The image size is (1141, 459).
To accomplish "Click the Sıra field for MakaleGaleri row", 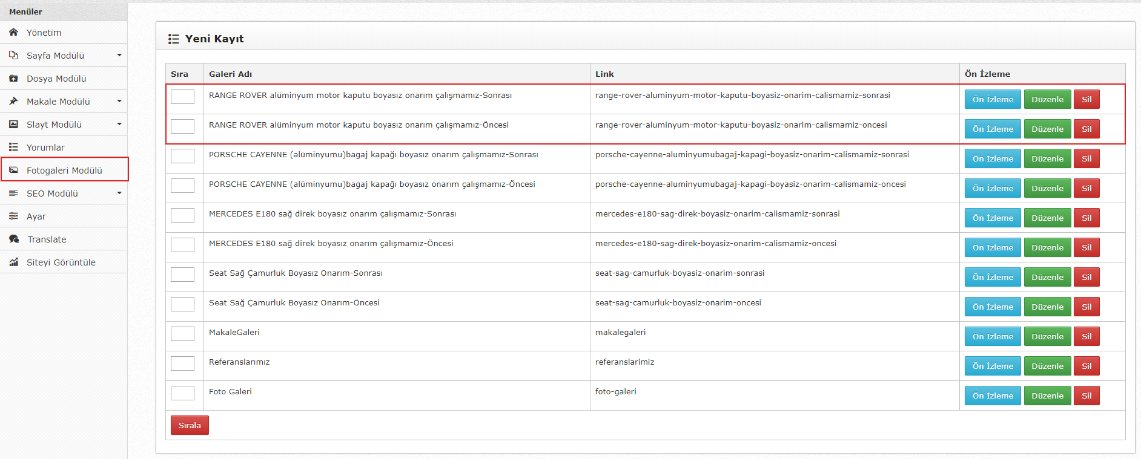I will (x=182, y=334).
